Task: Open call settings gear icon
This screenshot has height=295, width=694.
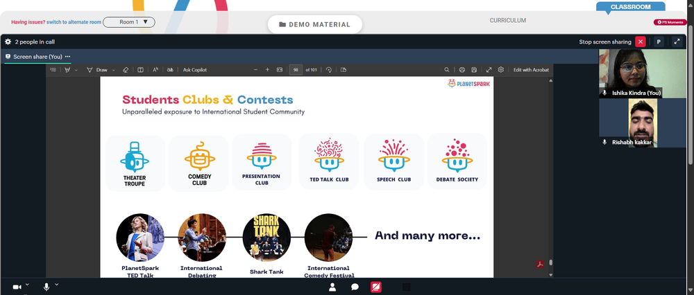Action: point(8,42)
